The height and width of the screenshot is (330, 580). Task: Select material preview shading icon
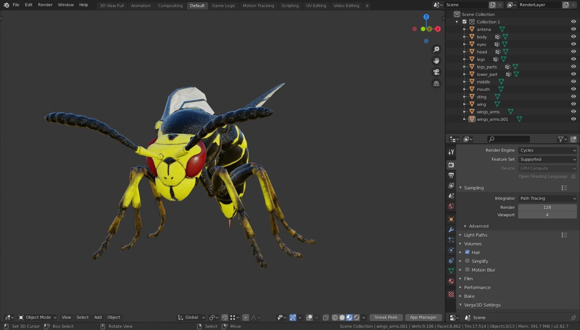(x=349, y=318)
